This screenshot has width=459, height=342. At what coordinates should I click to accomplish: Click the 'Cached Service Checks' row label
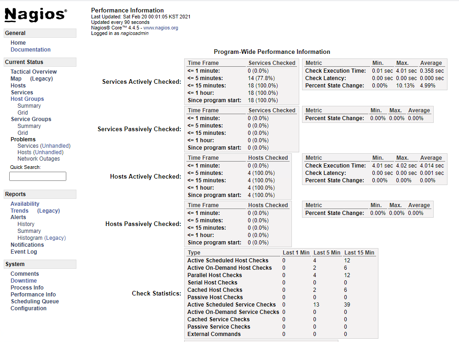coord(218,319)
